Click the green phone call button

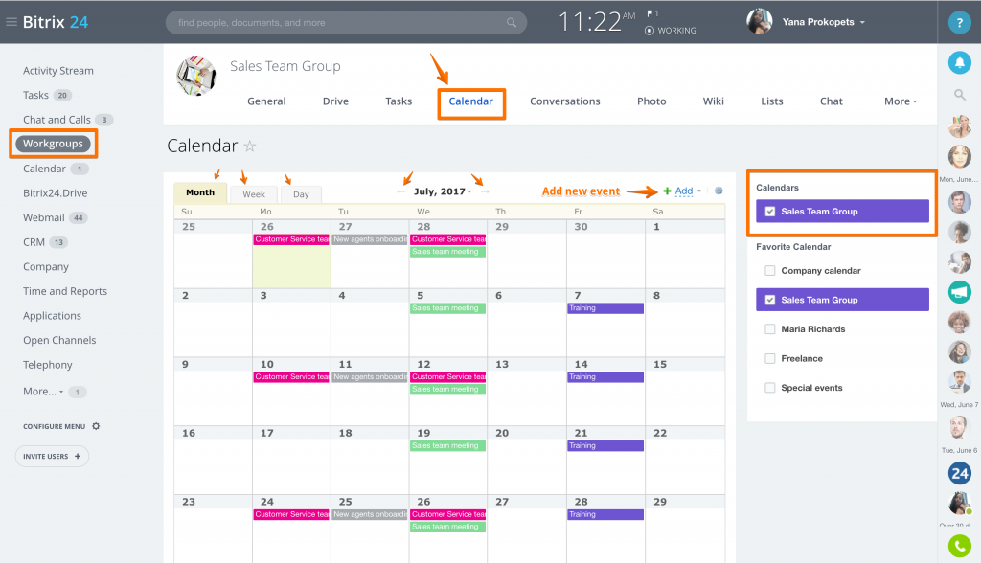959,546
